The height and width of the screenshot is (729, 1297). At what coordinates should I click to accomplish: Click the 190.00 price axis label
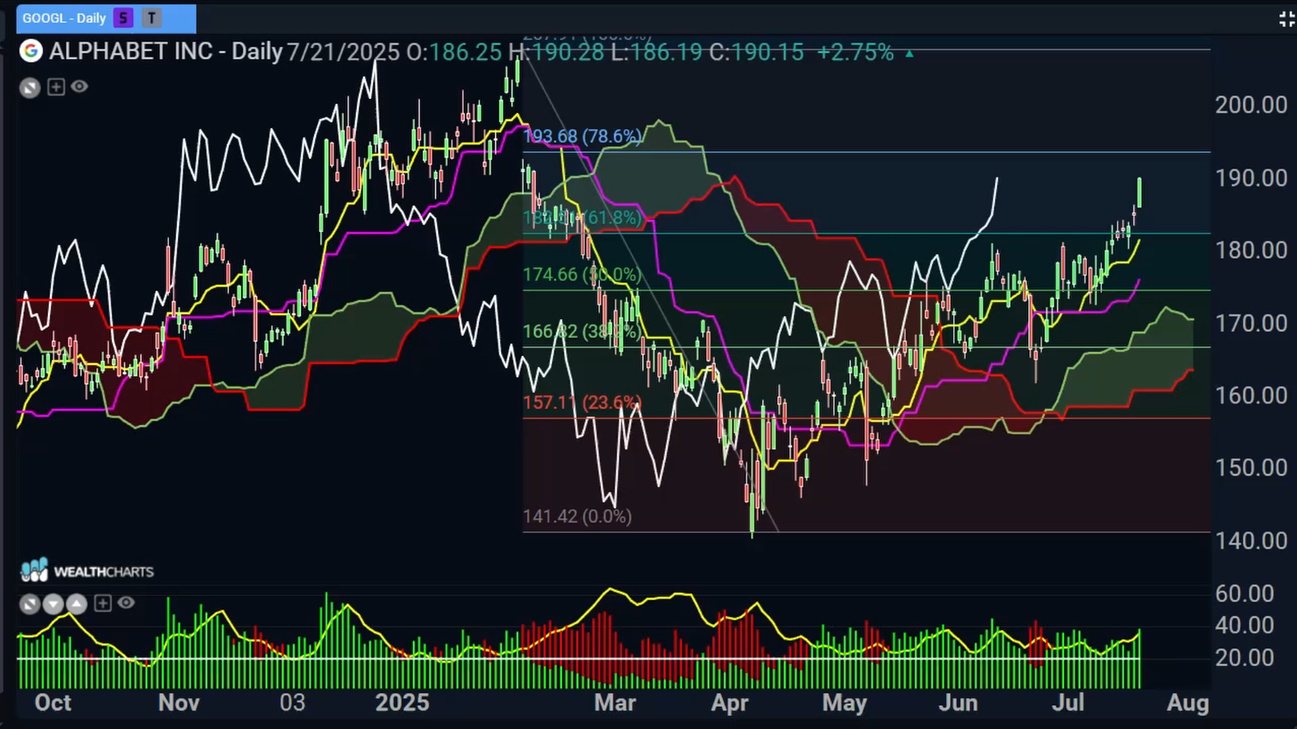point(1251,178)
